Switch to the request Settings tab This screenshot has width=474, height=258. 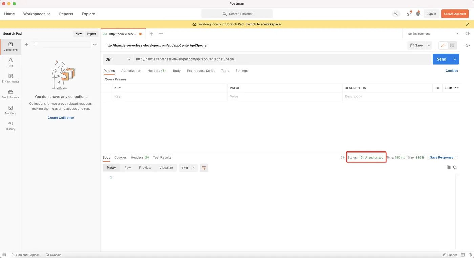click(241, 71)
